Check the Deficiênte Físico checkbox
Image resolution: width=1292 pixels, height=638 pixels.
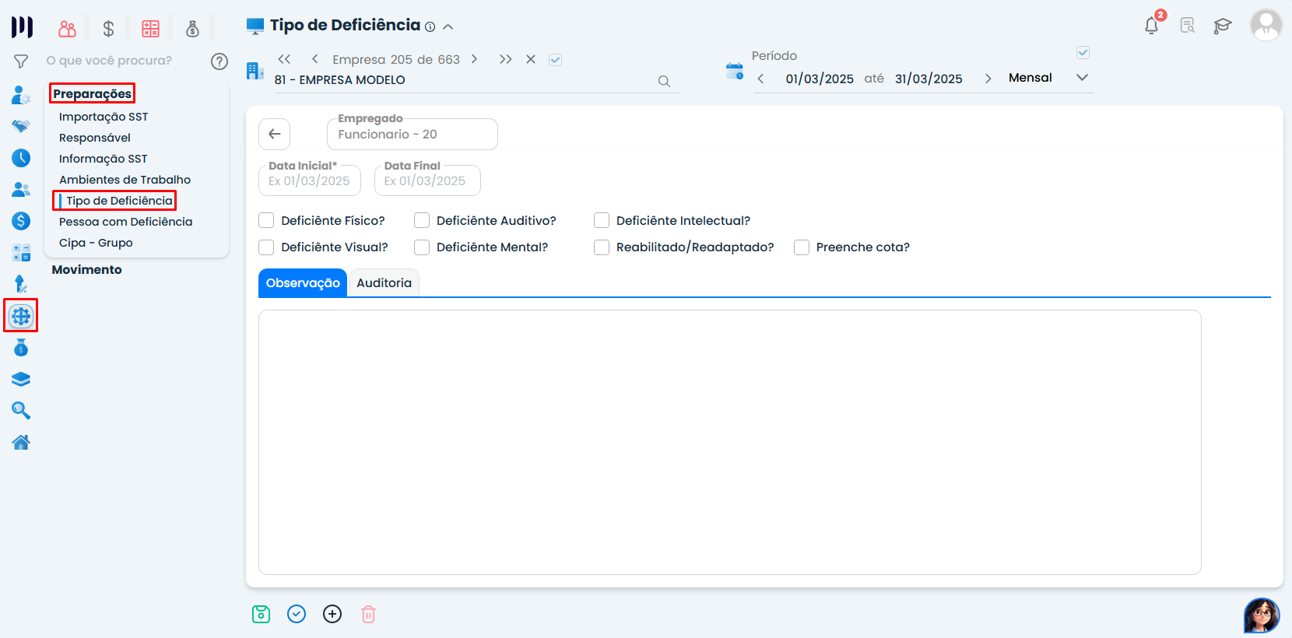[266, 221]
